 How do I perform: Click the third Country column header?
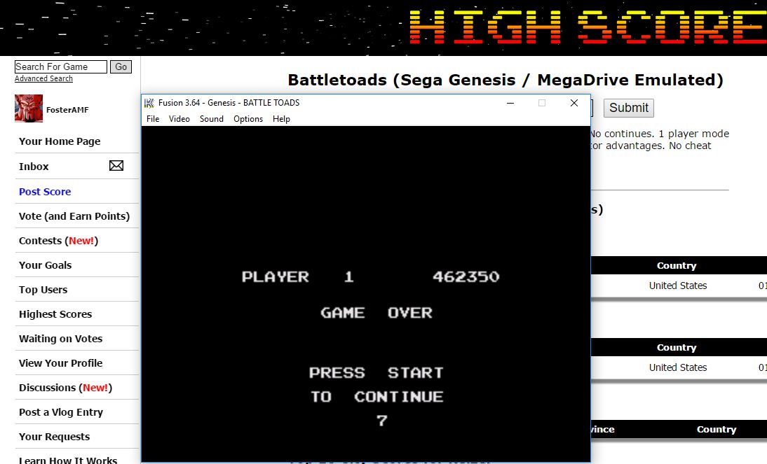click(x=717, y=429)
